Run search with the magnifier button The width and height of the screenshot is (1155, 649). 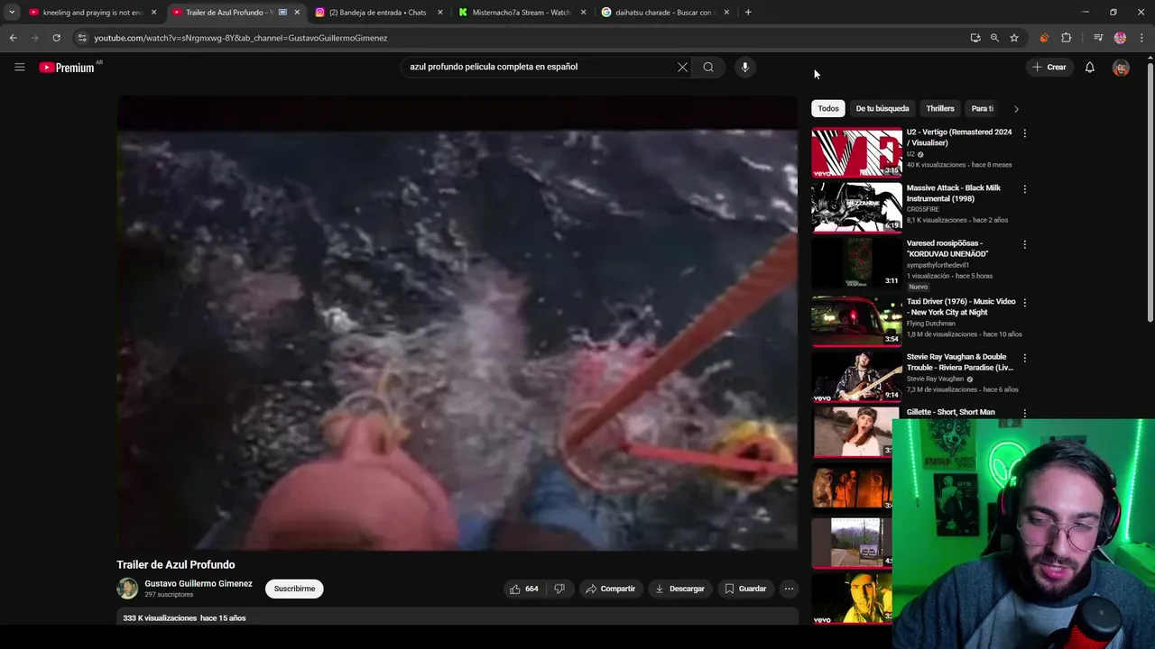708,67
